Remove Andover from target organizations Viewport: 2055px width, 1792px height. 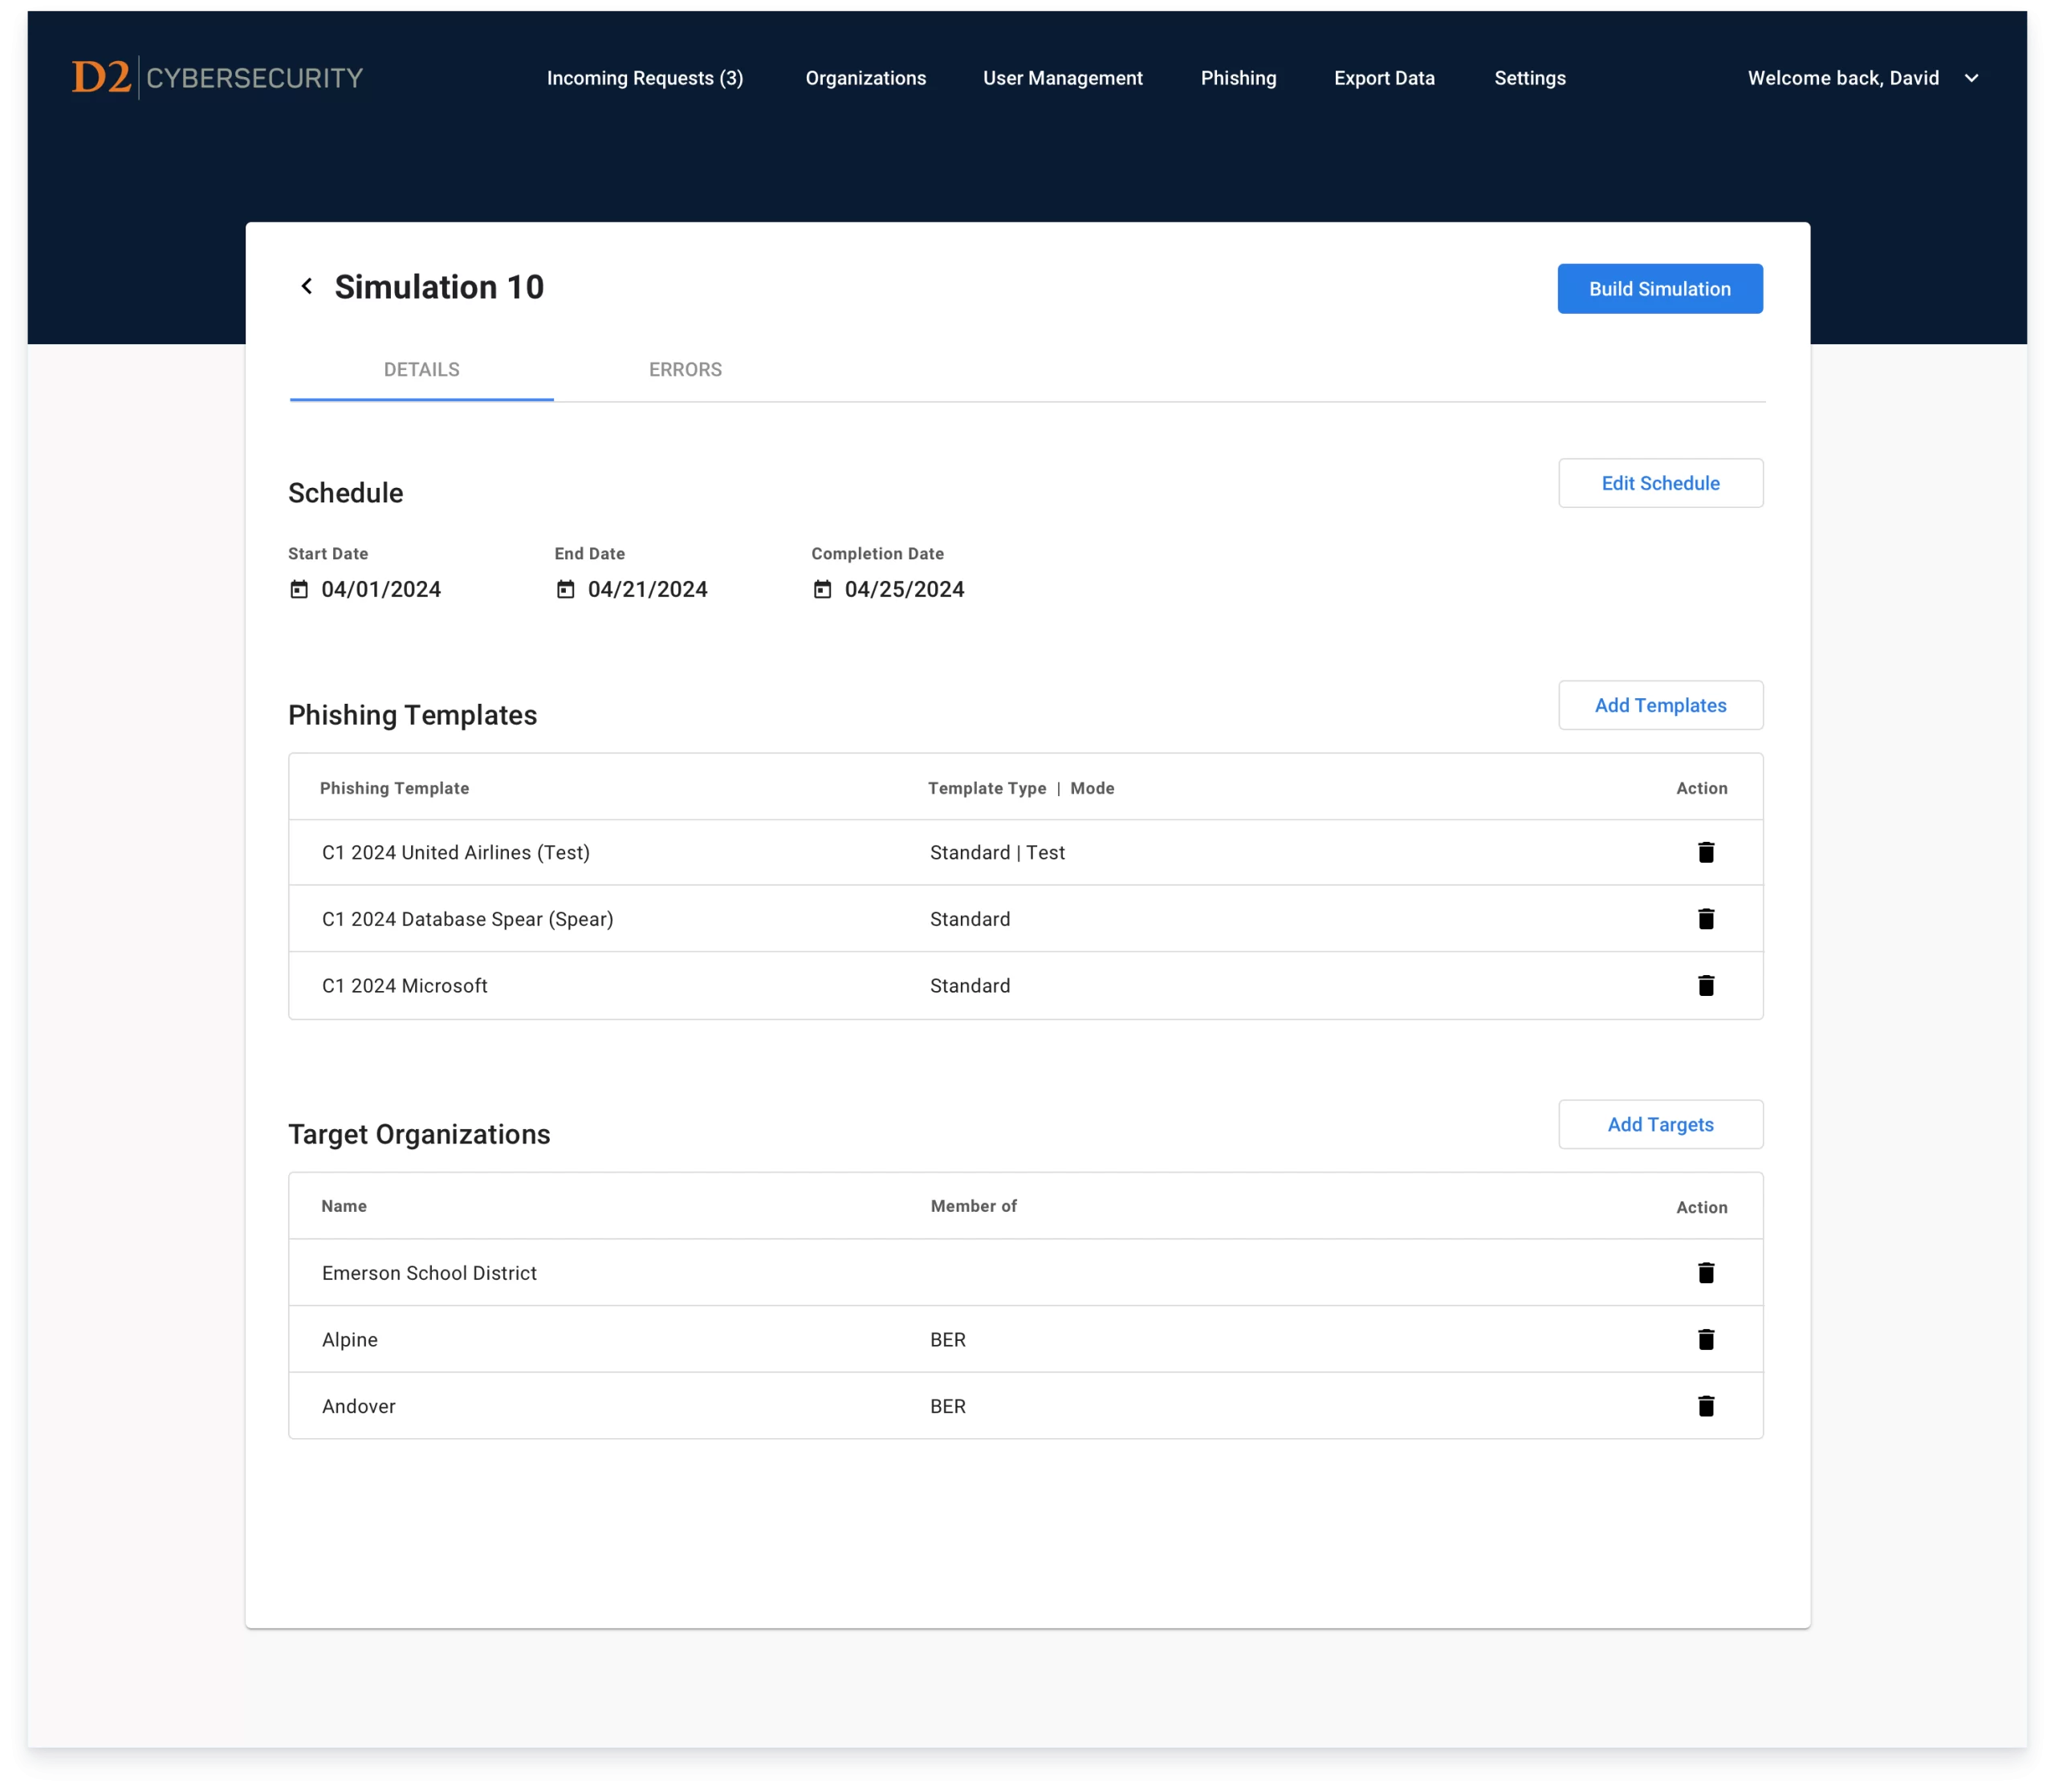(x=1706, y=1407)
